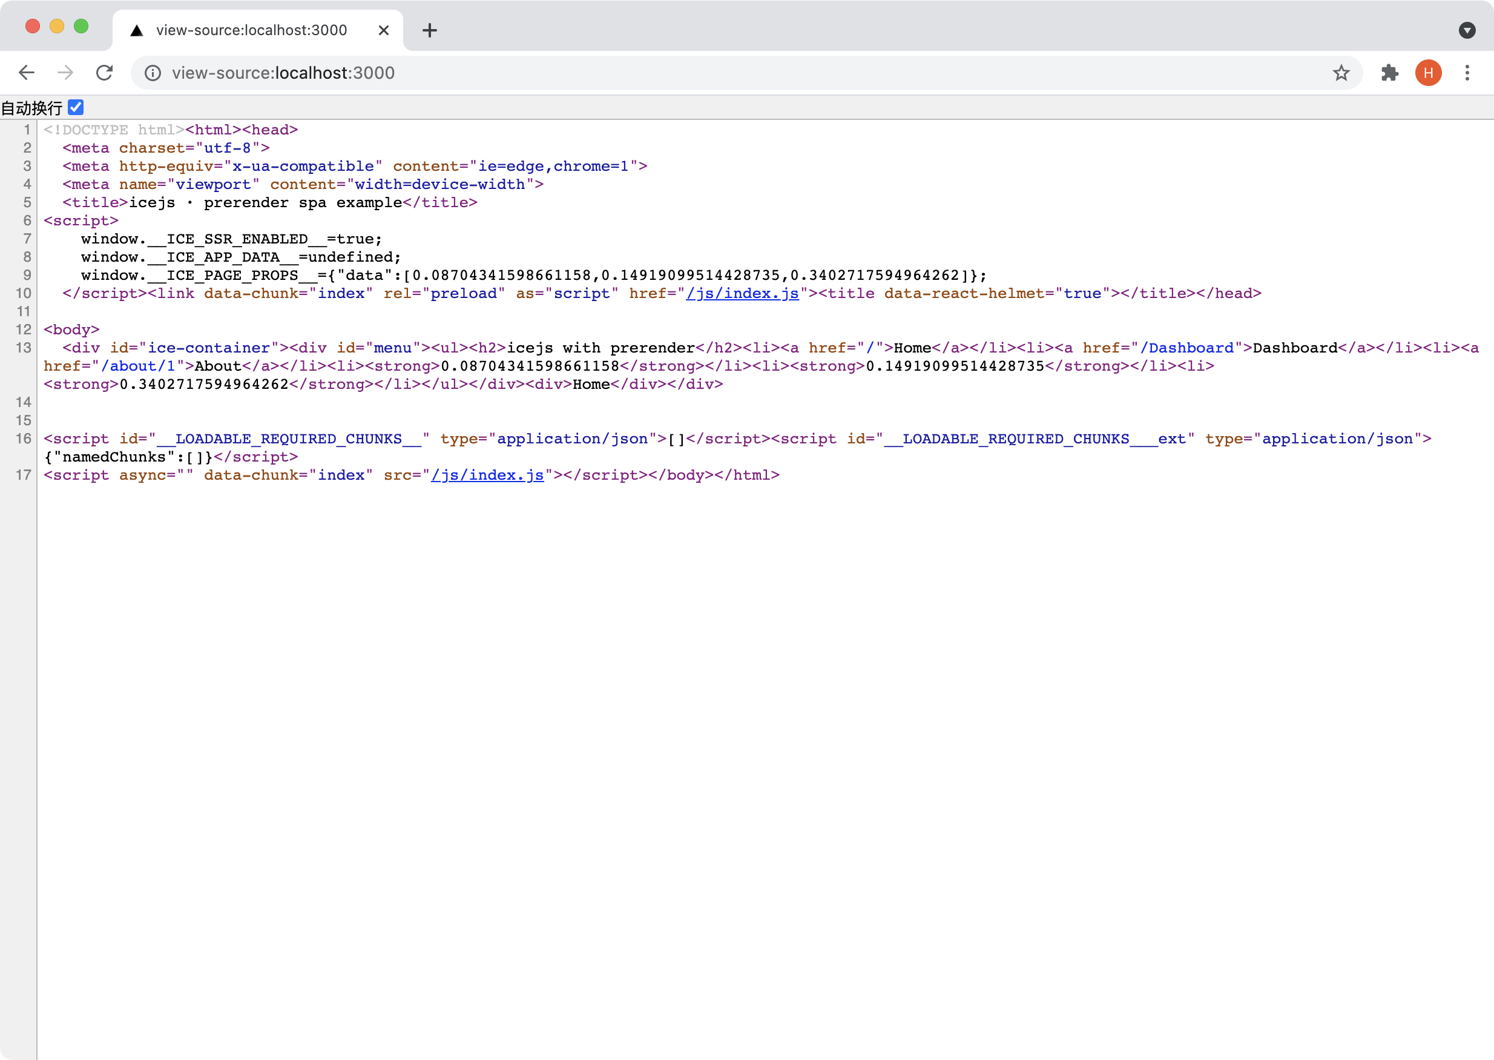Click the 'icejs with prerender' heading text
The image size is (1494, 1060).
point(601,348)
